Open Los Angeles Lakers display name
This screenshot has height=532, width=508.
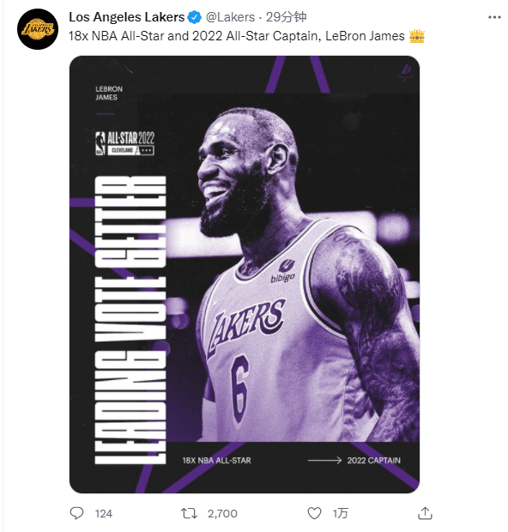pos(127,17)
